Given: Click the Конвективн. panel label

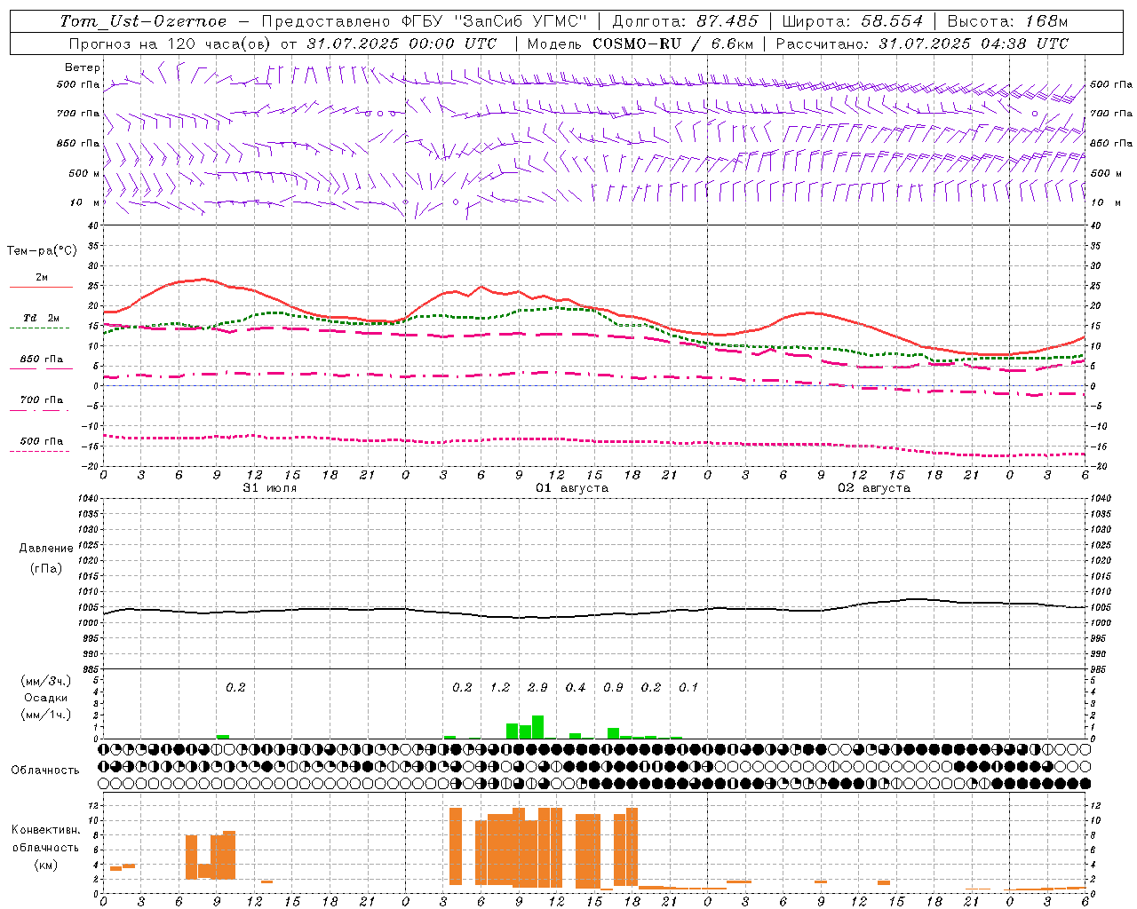Looking at the screenshot, I should 46,830.
